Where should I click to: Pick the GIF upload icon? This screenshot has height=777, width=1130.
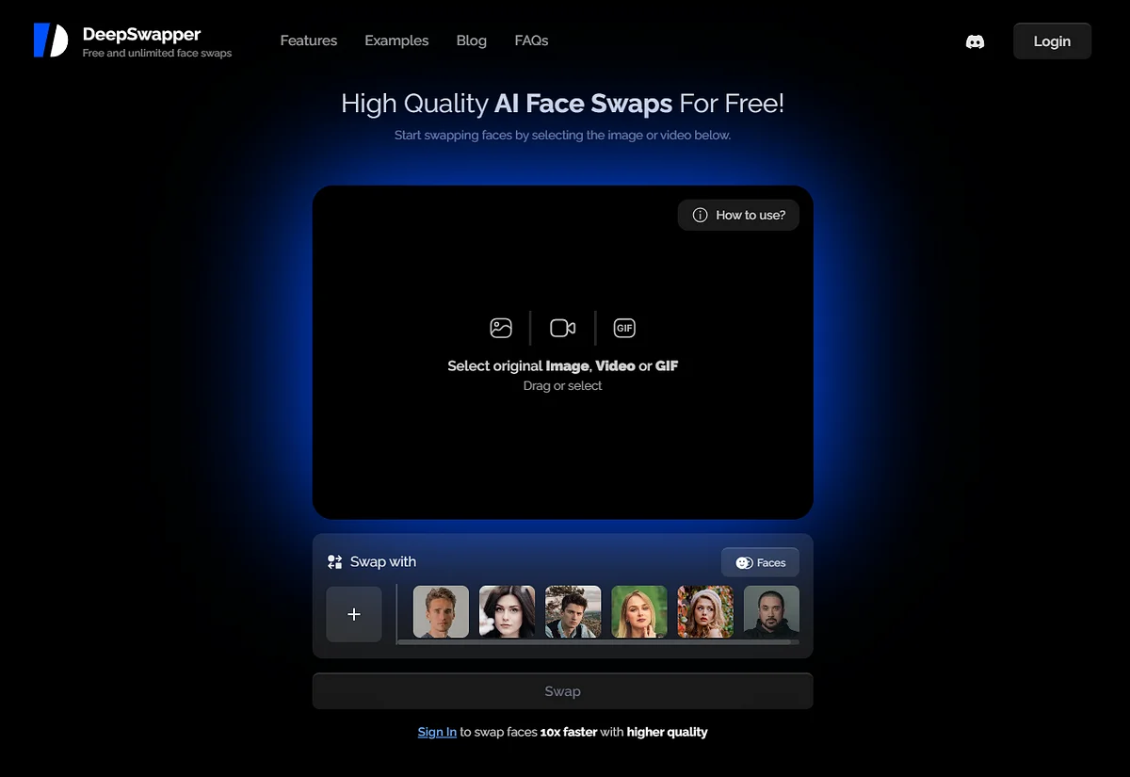pos(624,328)
